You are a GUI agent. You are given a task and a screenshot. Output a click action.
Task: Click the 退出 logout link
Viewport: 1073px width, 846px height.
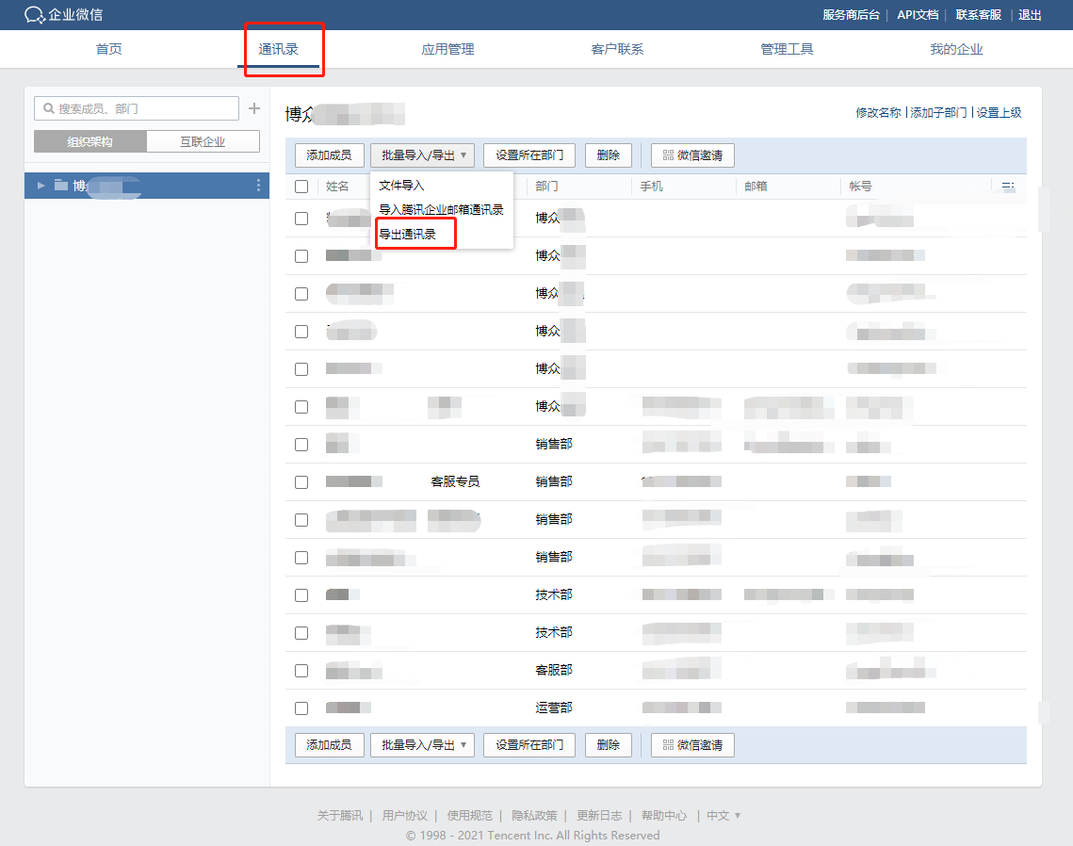[x=1030, y=15]
